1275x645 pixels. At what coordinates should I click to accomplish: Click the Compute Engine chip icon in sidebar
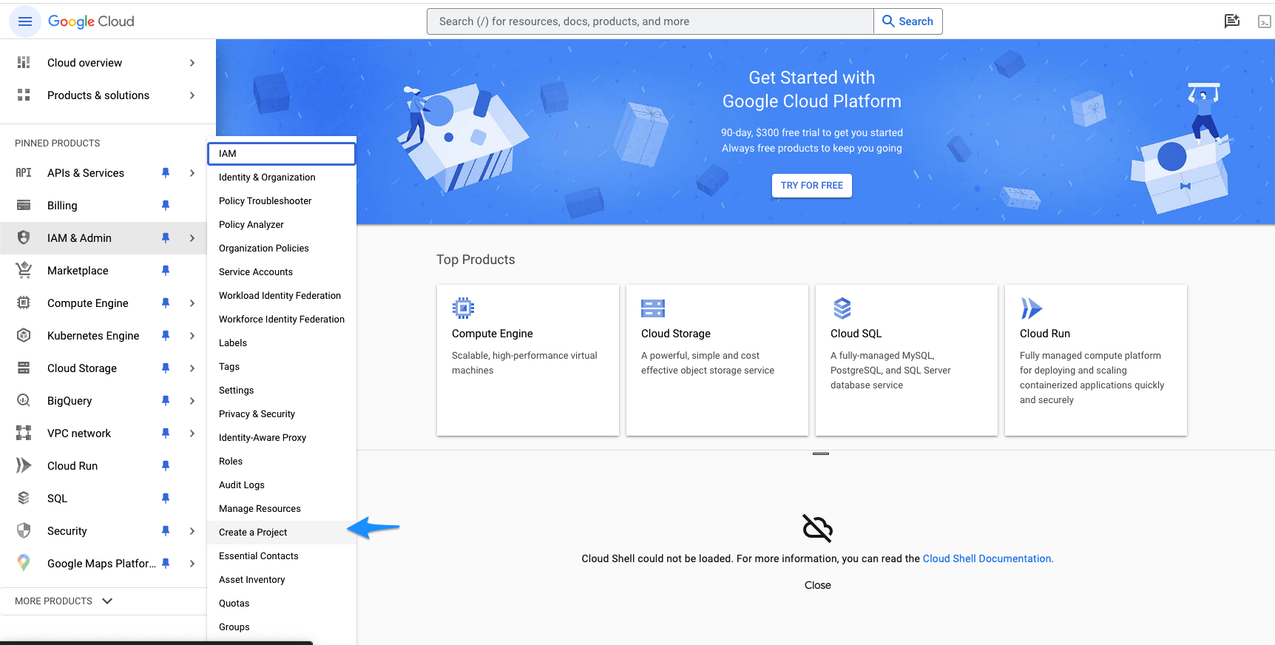24,303
